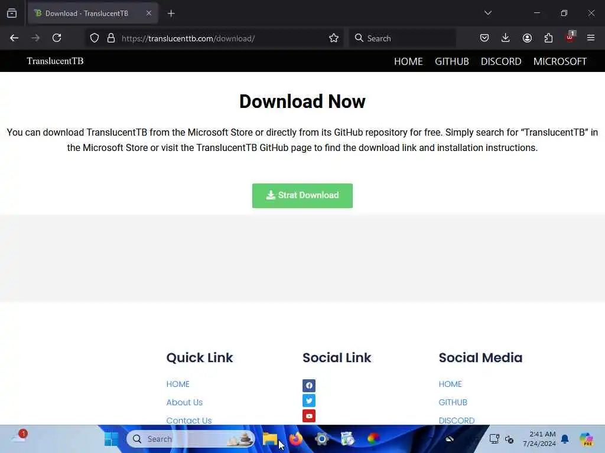Open a new tab with plus icon
Screen dimensions: 605x453
point(171,14)
